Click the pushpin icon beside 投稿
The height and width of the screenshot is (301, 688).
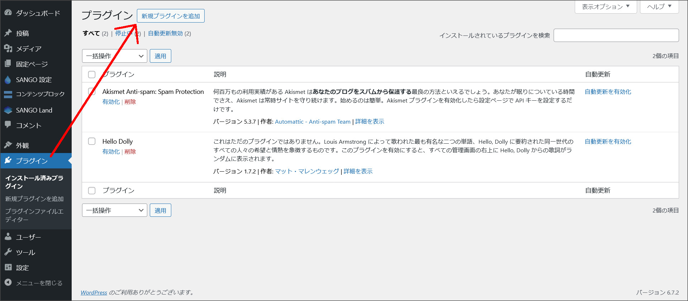pos(8,33)
